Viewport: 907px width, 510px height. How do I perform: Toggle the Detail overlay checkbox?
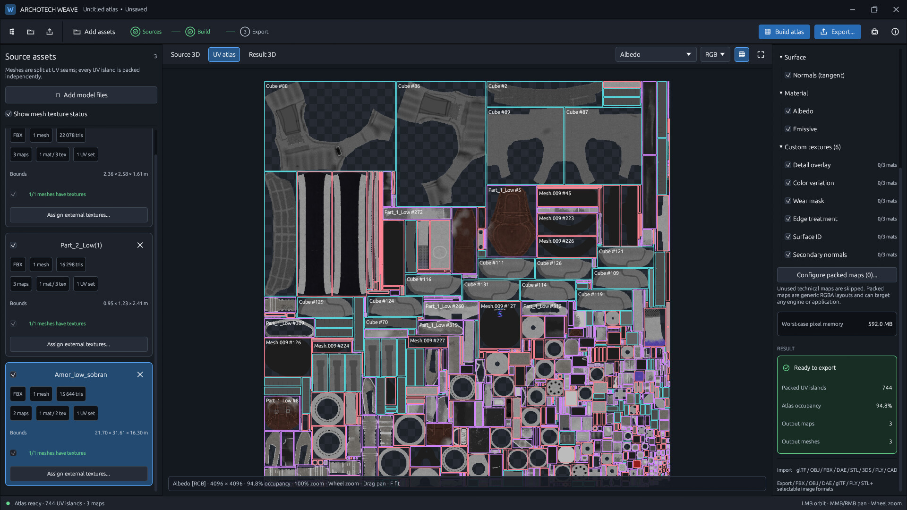788,165
